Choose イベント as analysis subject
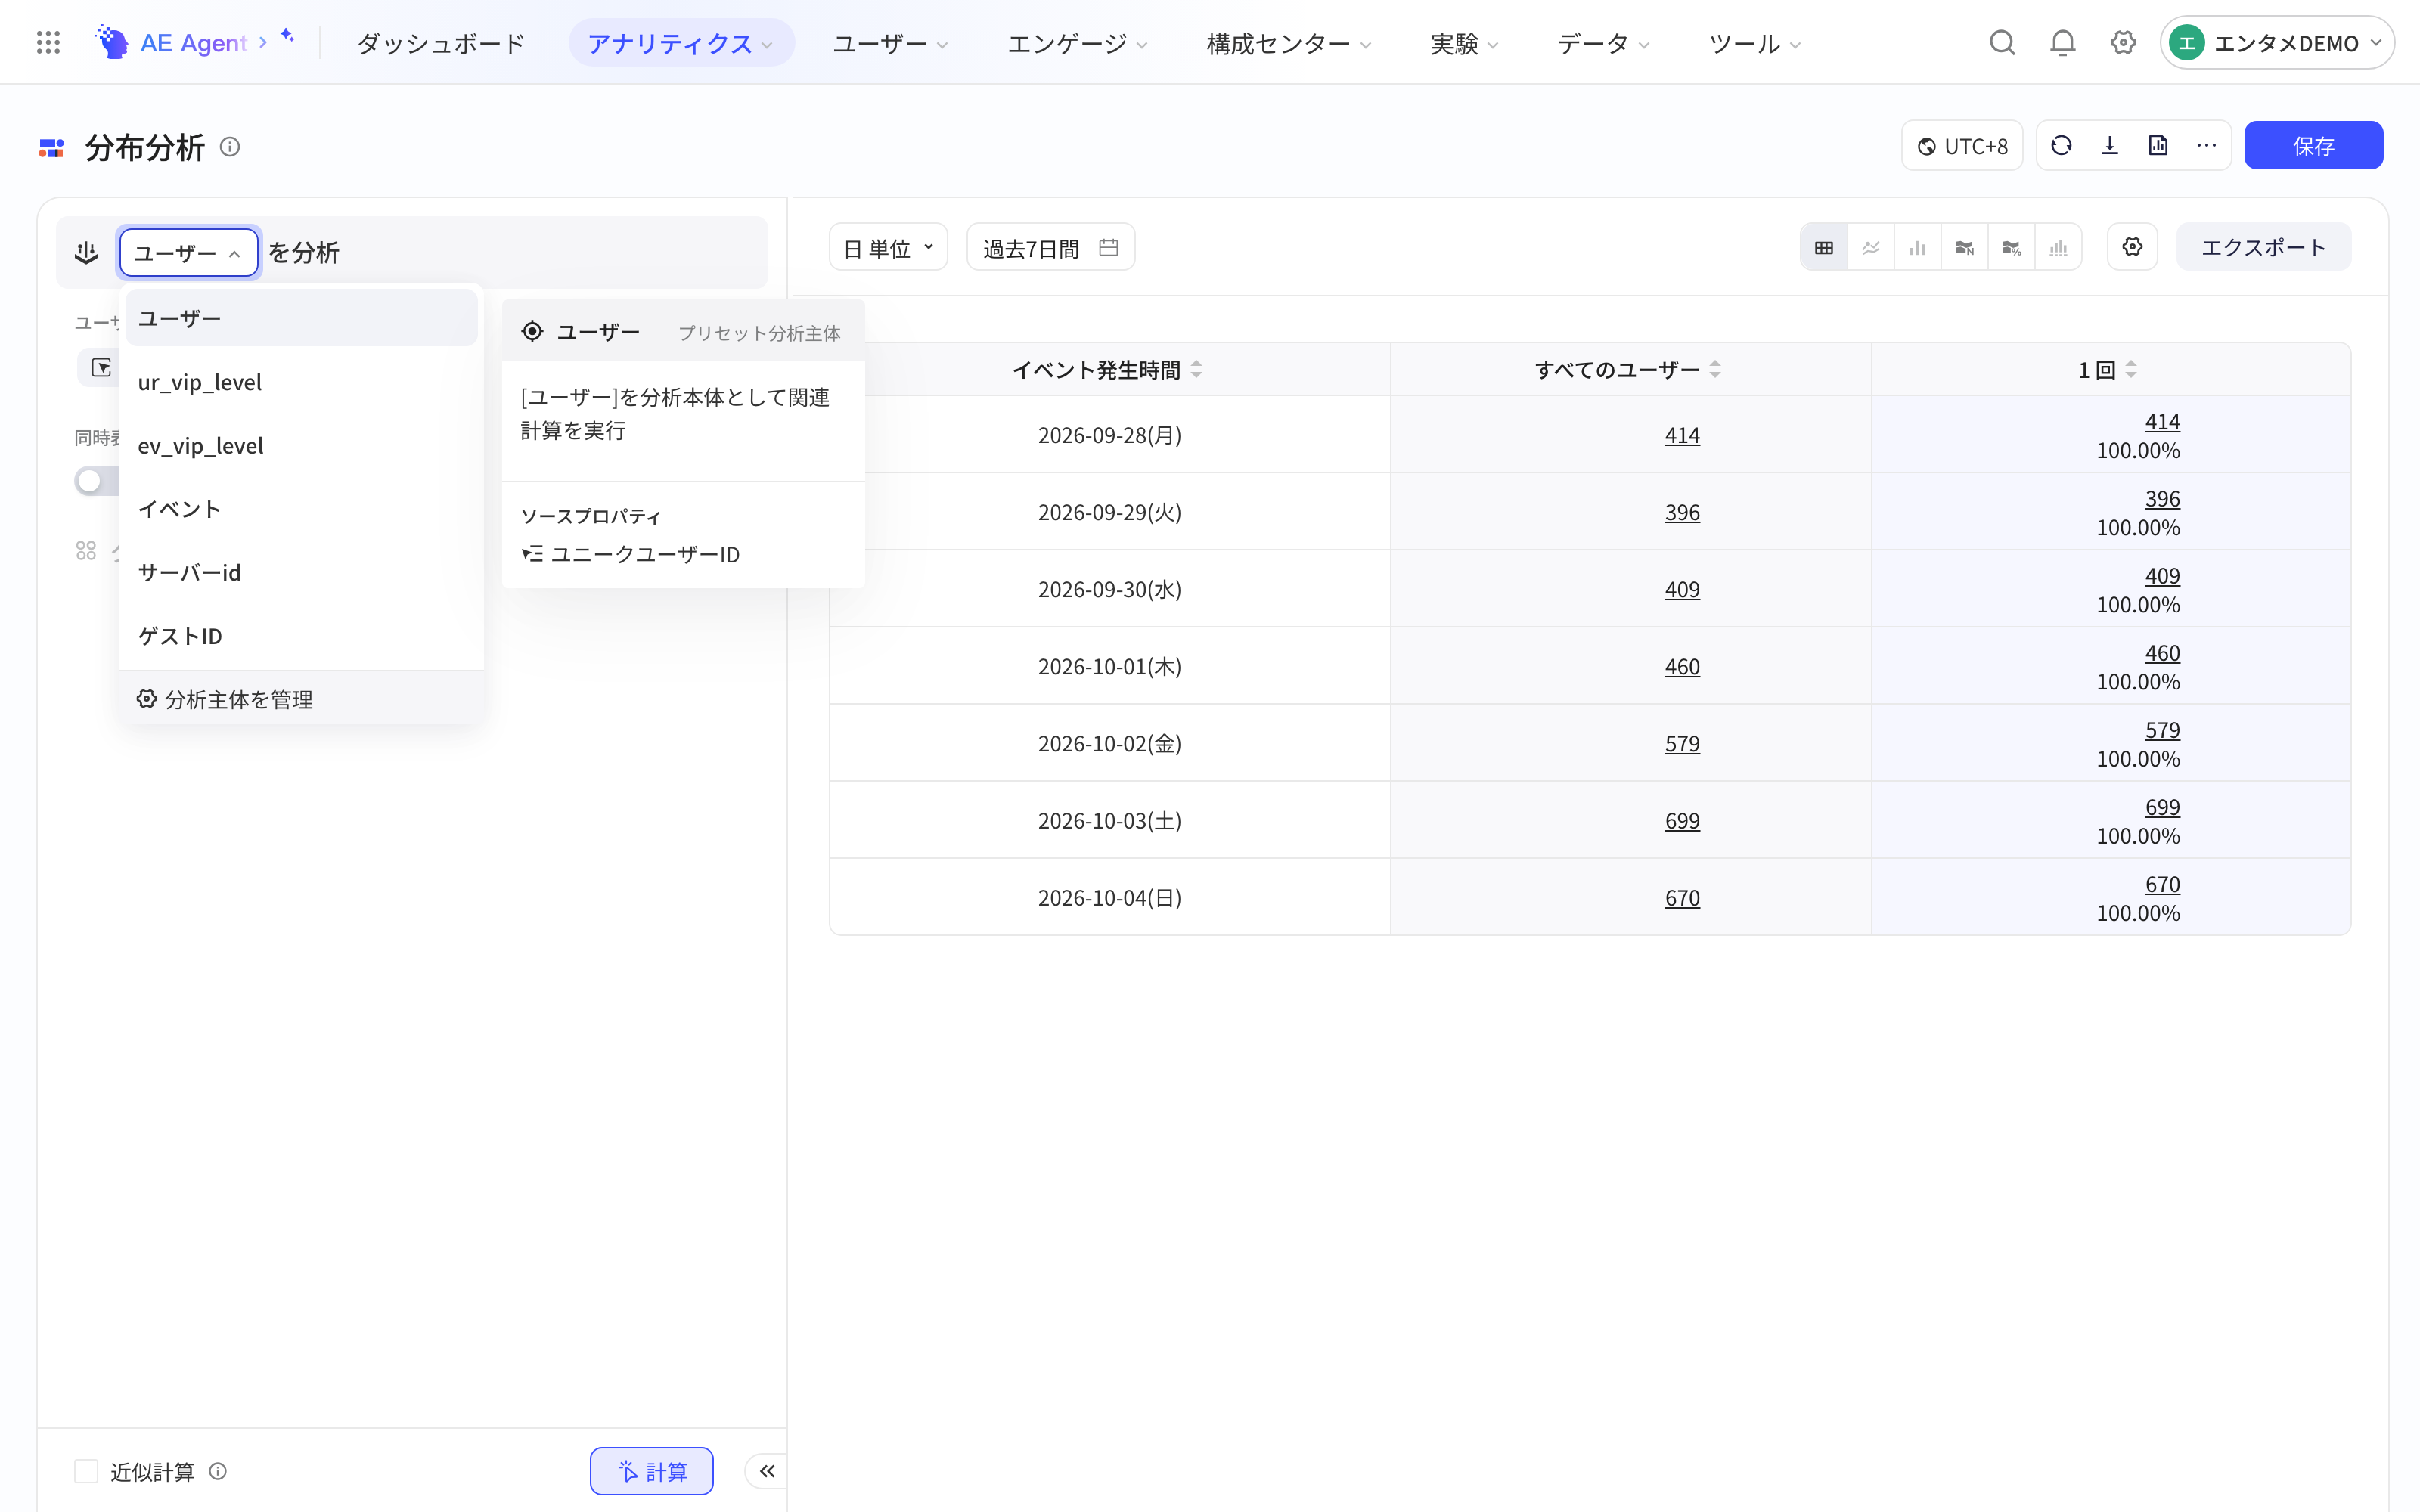This screenshot has height=1512, width=2420. click(301, 509)
